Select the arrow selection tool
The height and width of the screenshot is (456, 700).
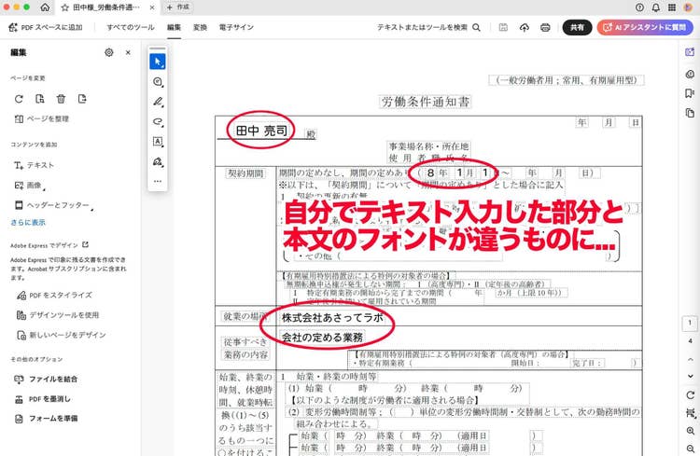tap(158, 62)
